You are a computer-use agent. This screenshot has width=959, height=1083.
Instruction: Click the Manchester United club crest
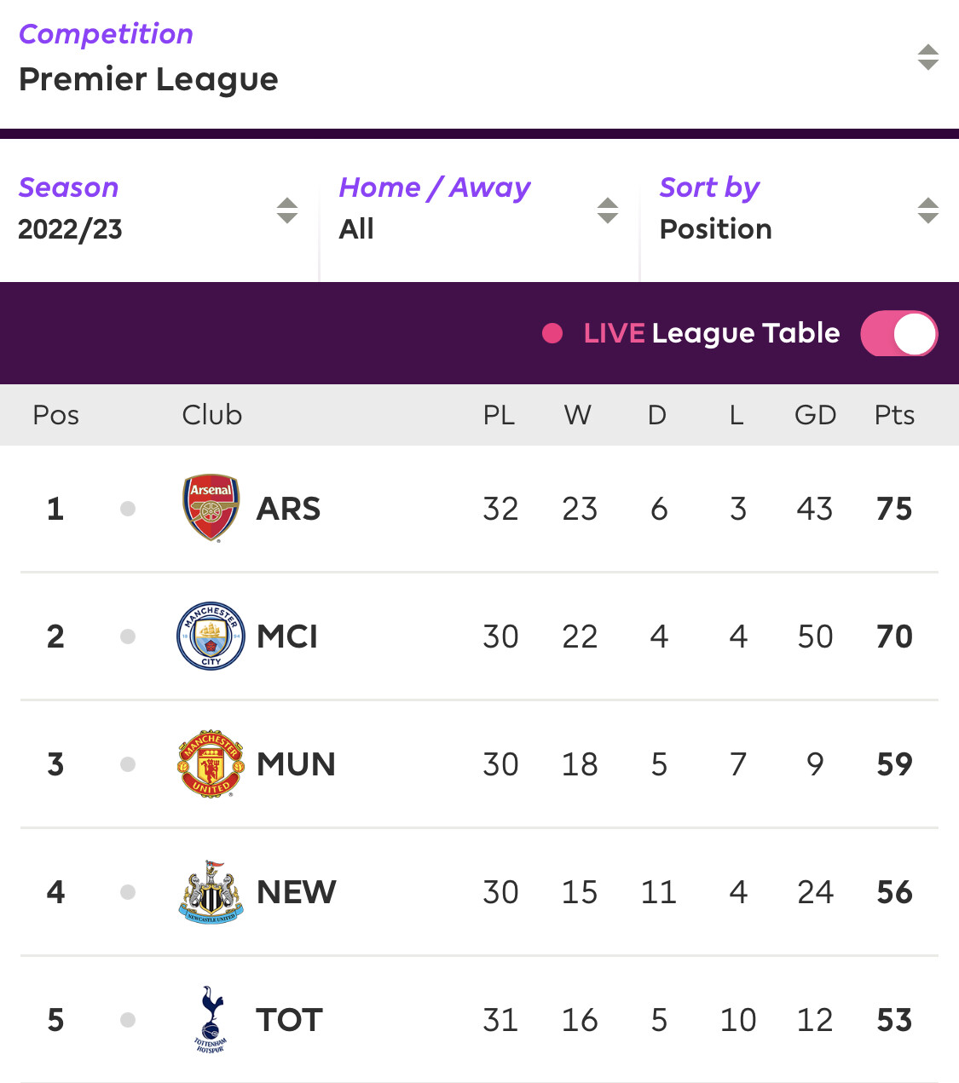211,763
